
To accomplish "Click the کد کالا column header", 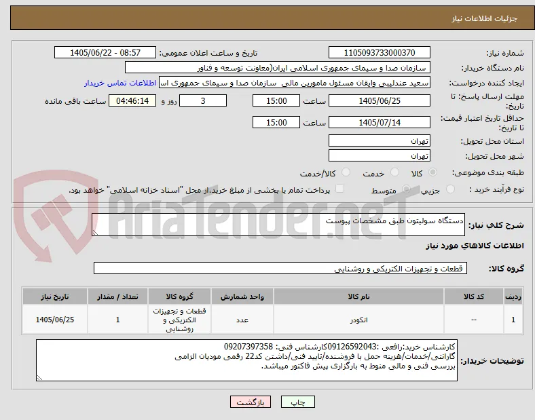I will [x=474, y=297].
